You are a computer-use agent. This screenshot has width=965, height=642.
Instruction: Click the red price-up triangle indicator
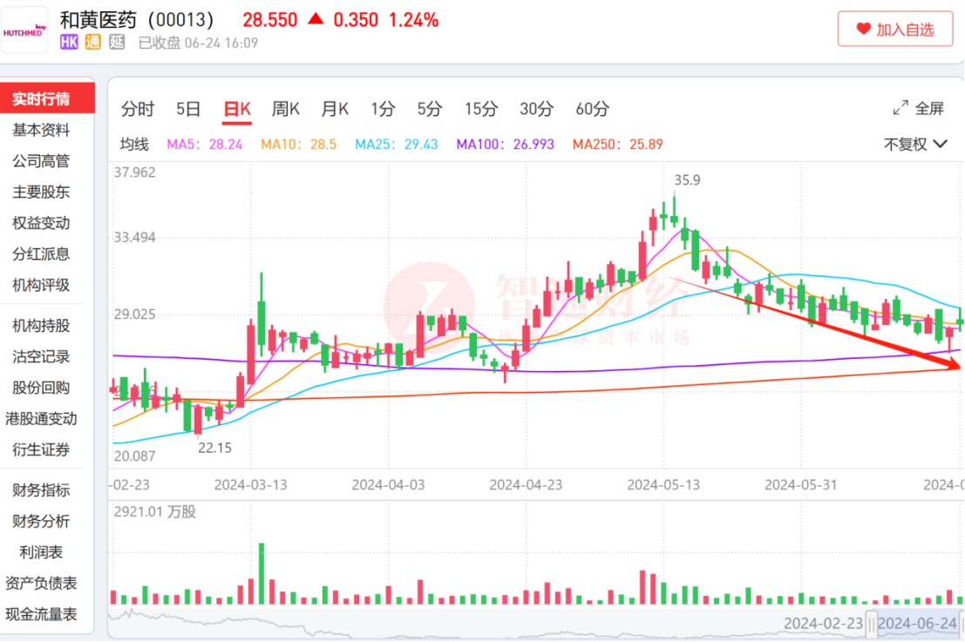click(315, 19)
